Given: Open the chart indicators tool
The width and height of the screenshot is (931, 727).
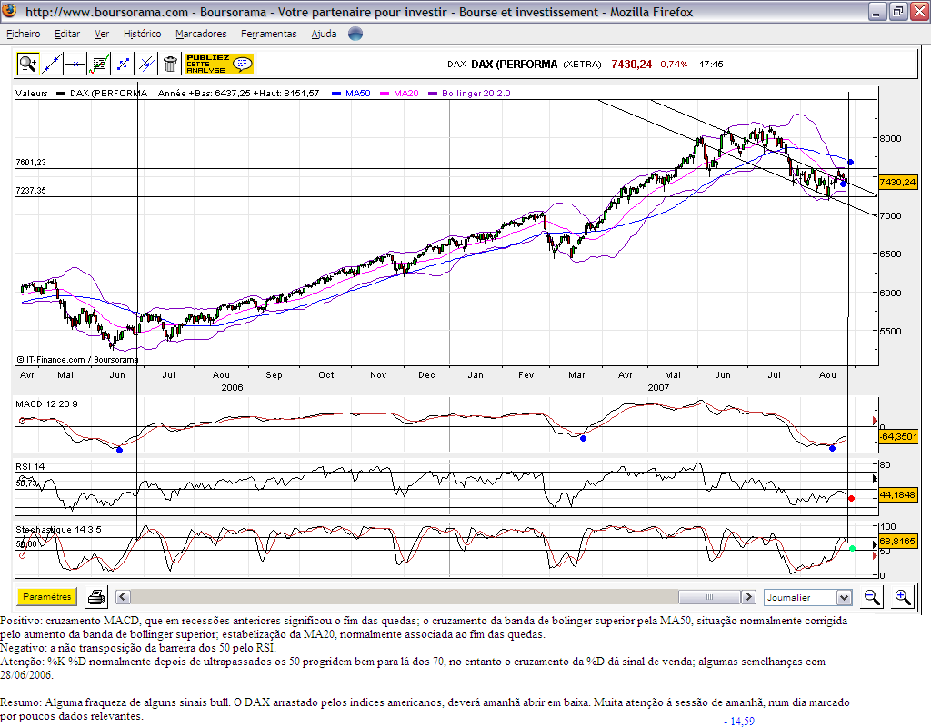Looking at the screenshot, I should pyautogui.click(x=99, y=64).
